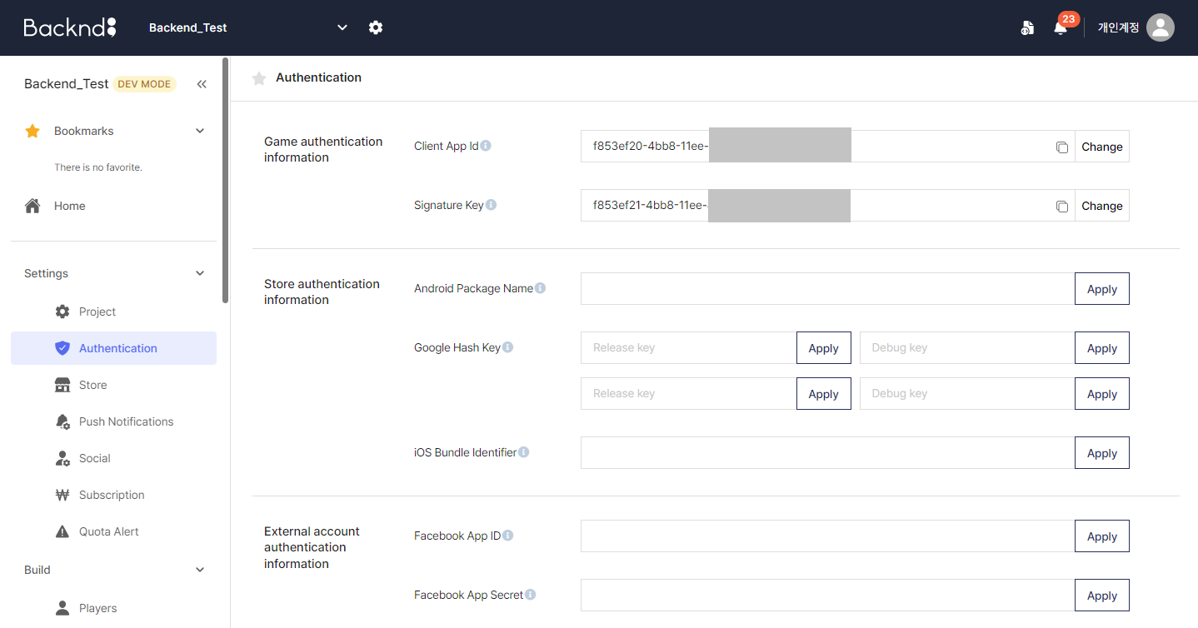Screen dimensions: 1198x628
Task: Open the billing document icon in header
Action: 1027,27
